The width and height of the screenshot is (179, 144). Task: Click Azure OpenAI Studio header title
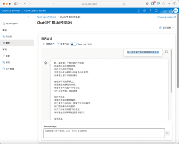pos(35,11)
